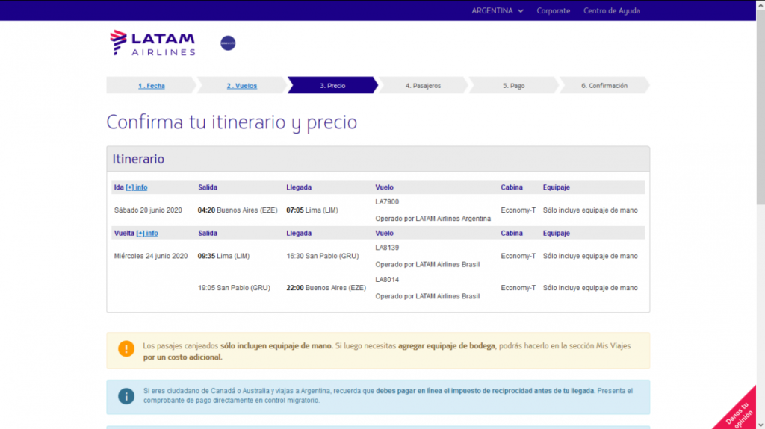Click the blue info circle icon
Image resolution: width=765 pixels, height=429 pixels.
(x=126, y=396)
